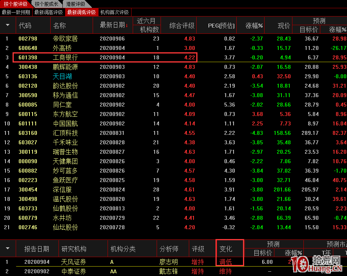Switch to the 按个股成长 tab
This screenshot has width=347, height=276.
click(x=46, y=4)
